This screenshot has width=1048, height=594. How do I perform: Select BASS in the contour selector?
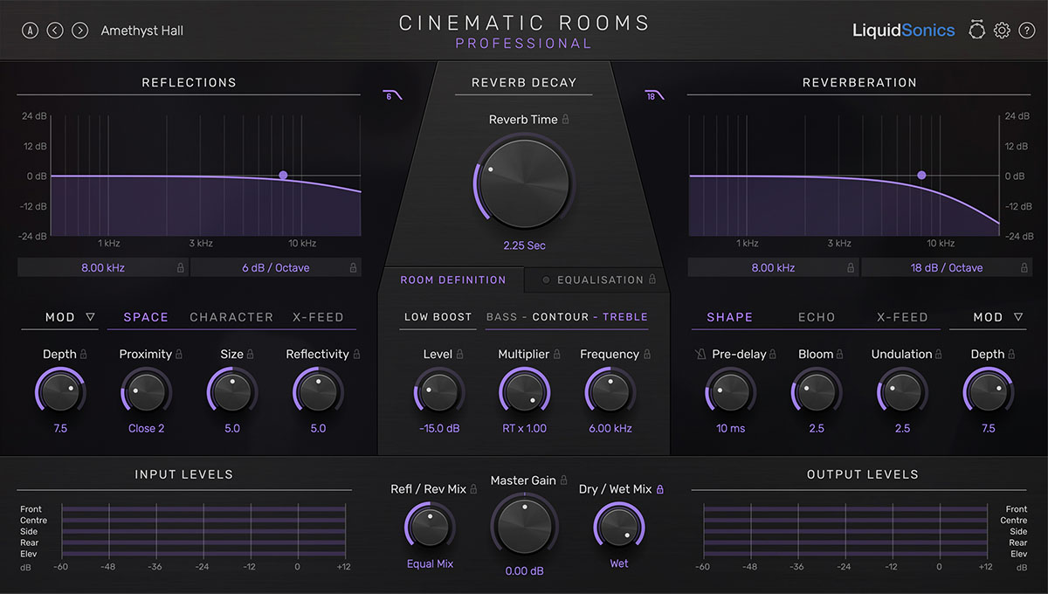click(501, 317)
